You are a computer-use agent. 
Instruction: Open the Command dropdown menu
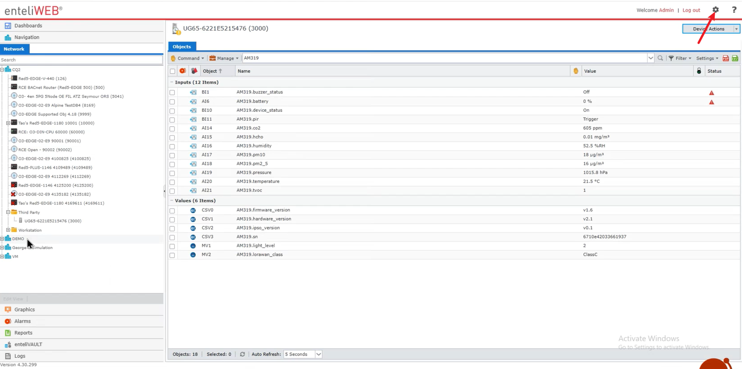click(x=187, y=58)
